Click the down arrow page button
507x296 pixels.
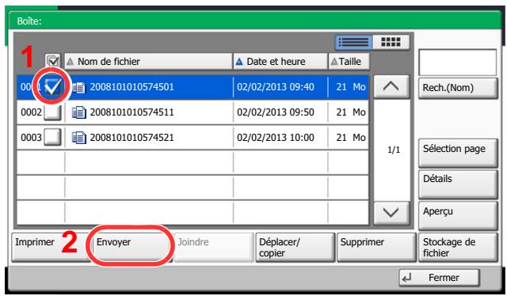391,213
